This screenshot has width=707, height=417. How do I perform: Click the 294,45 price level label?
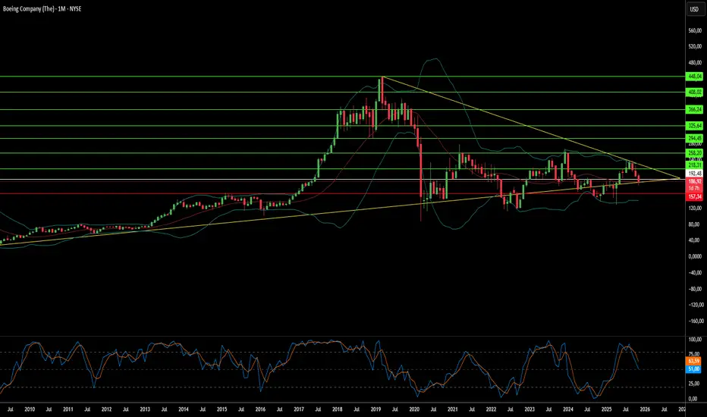pos(694,139)
